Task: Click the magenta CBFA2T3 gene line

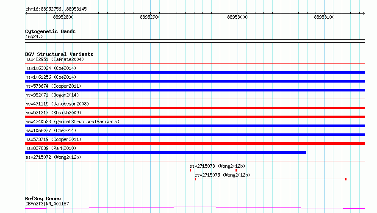Action: 195,208
